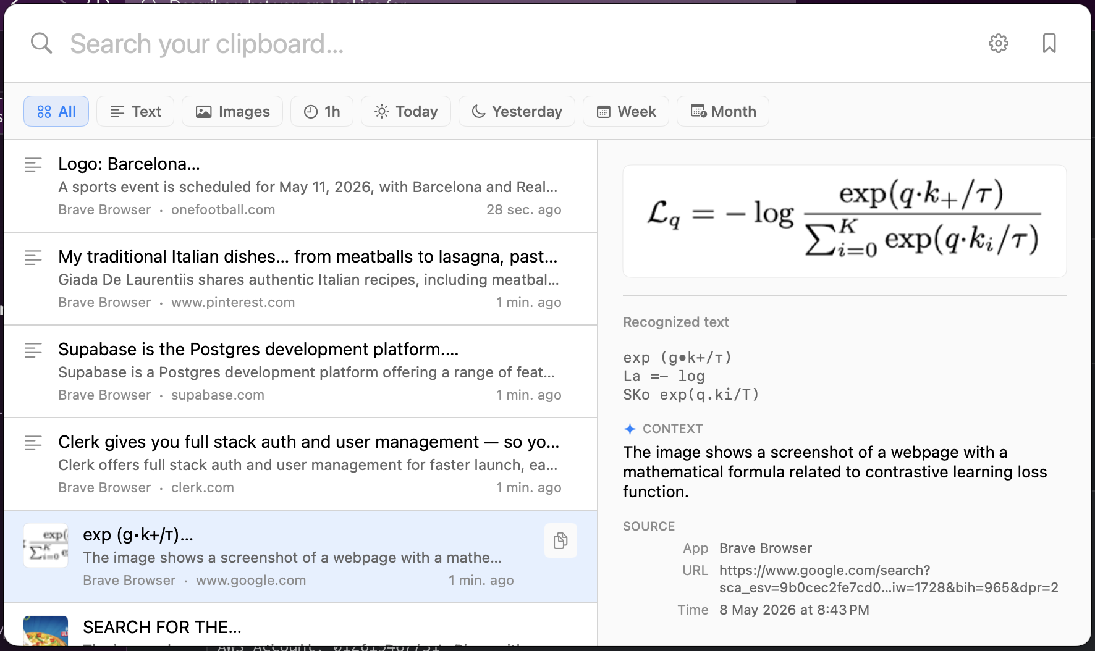Click the supabase.com source label
The image size is (1095, 651).
coord(218,395)
